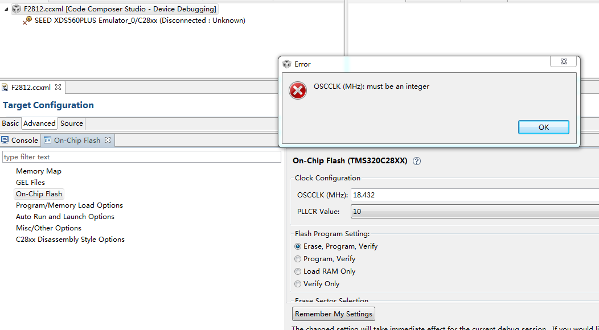
Task: Close the Error dialog with X
Action: 564,61
